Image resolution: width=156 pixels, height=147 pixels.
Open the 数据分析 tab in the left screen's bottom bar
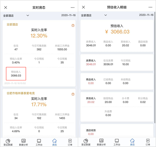[23, 142]
